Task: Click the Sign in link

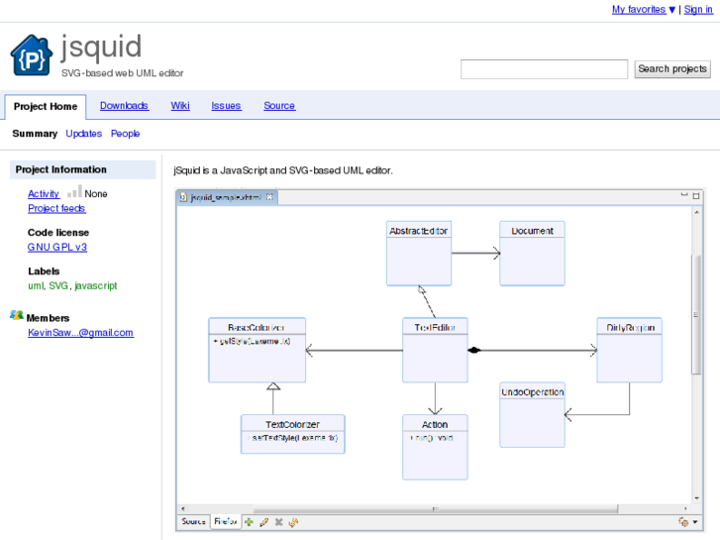Action: click(698, 9)
